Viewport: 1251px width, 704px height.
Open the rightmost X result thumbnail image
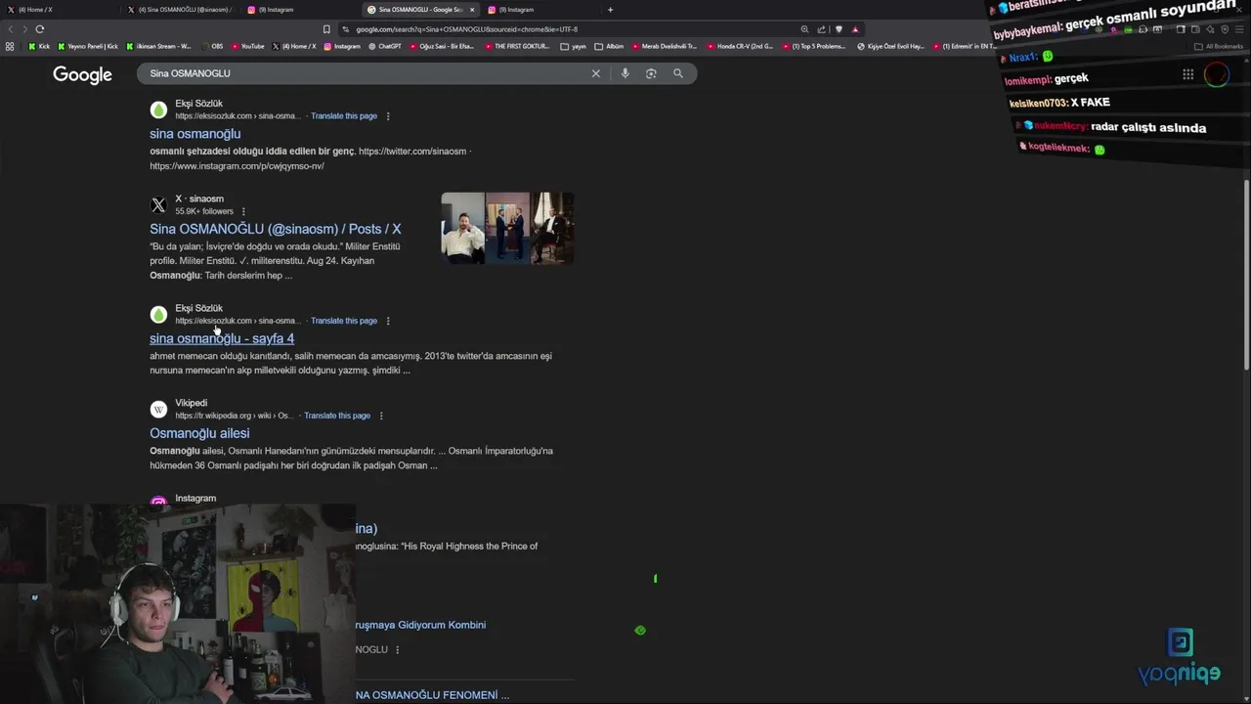[x=552, y=228]
